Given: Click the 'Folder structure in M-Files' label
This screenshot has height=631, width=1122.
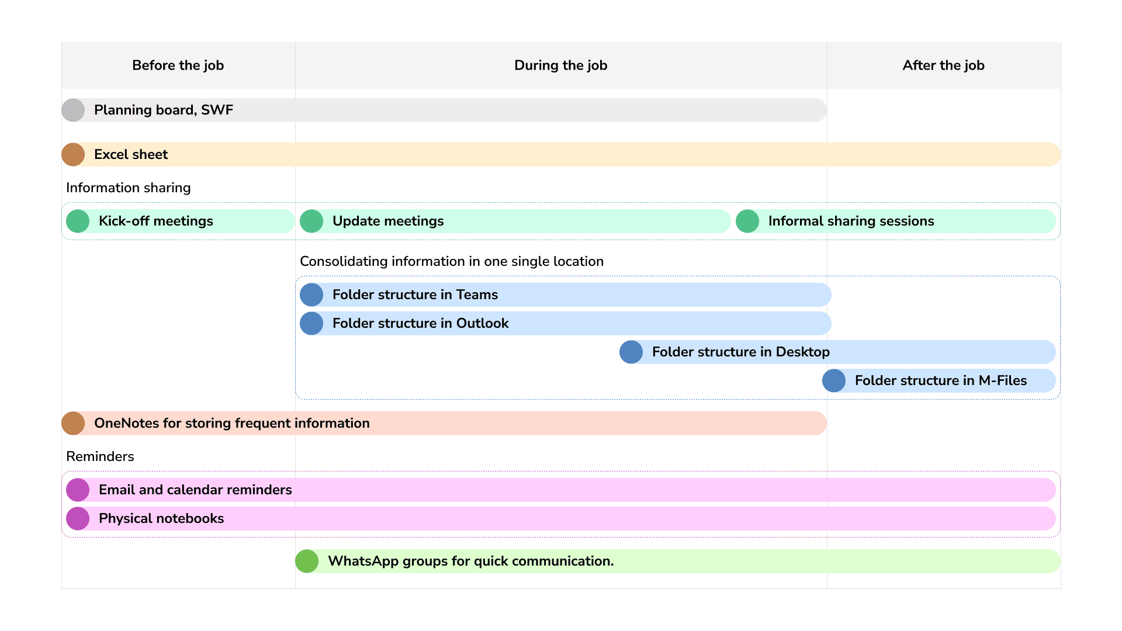Looking at the screenshot, I should pyautogui.click(x=941, y=380).
